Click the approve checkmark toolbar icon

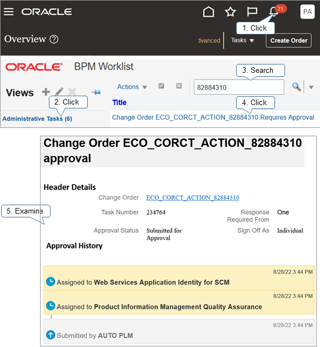click(x=161, y=86)
